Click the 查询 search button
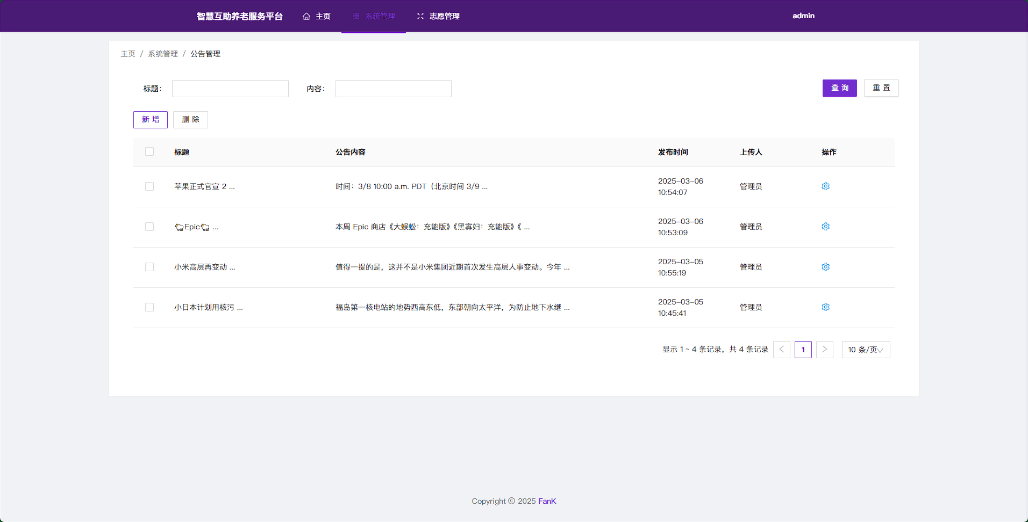The image size is (1028, 522). click(839, 88)
